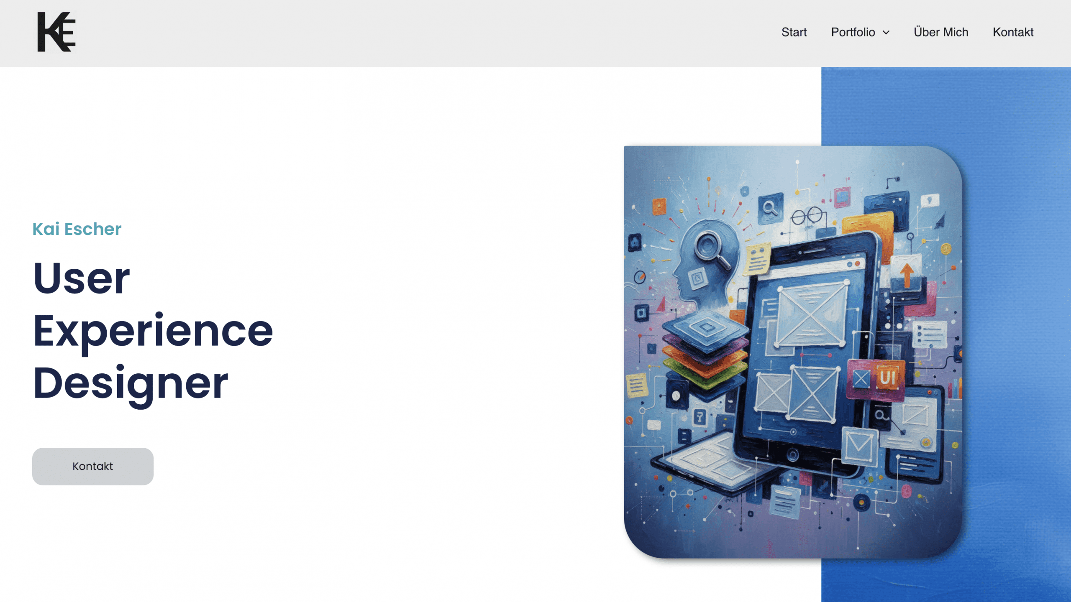1071x602 pixels.
Task: Click the yellow sticky note on tablet corner
Action: click(757, 259)
